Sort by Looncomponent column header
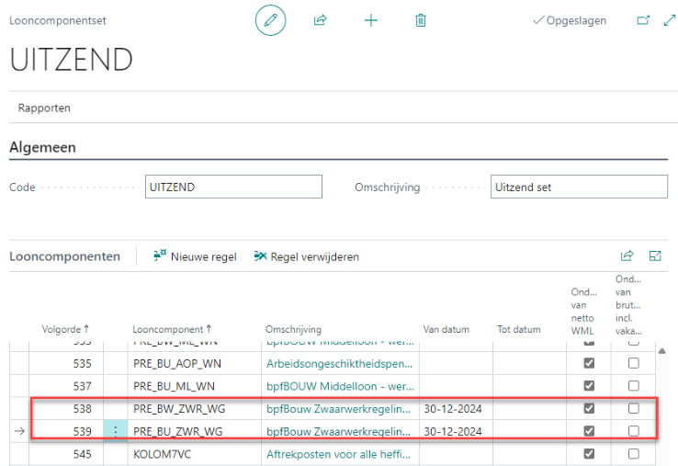678x466 pixels. pyautogui.click(x=172, y=329)
